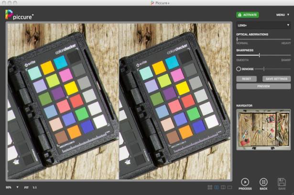294x195 pixels.
Task: Click the NORMAL label under Optical Aberrations
Action: pyautogui.click(x=242, y=43)
